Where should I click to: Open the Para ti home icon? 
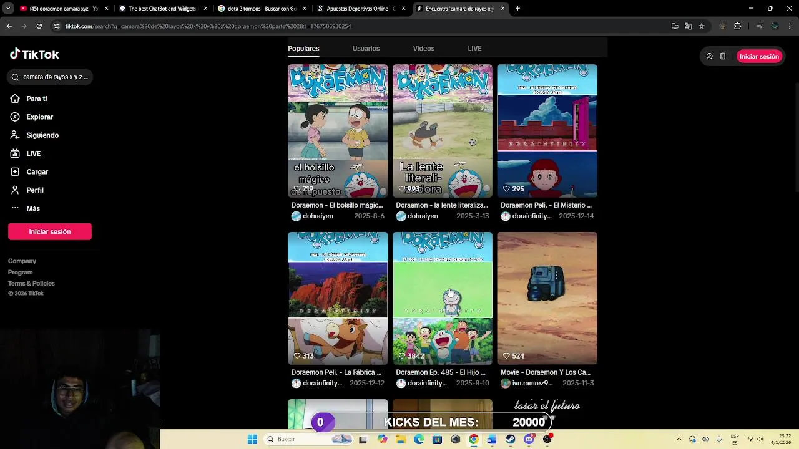click(x=15, y=99)
